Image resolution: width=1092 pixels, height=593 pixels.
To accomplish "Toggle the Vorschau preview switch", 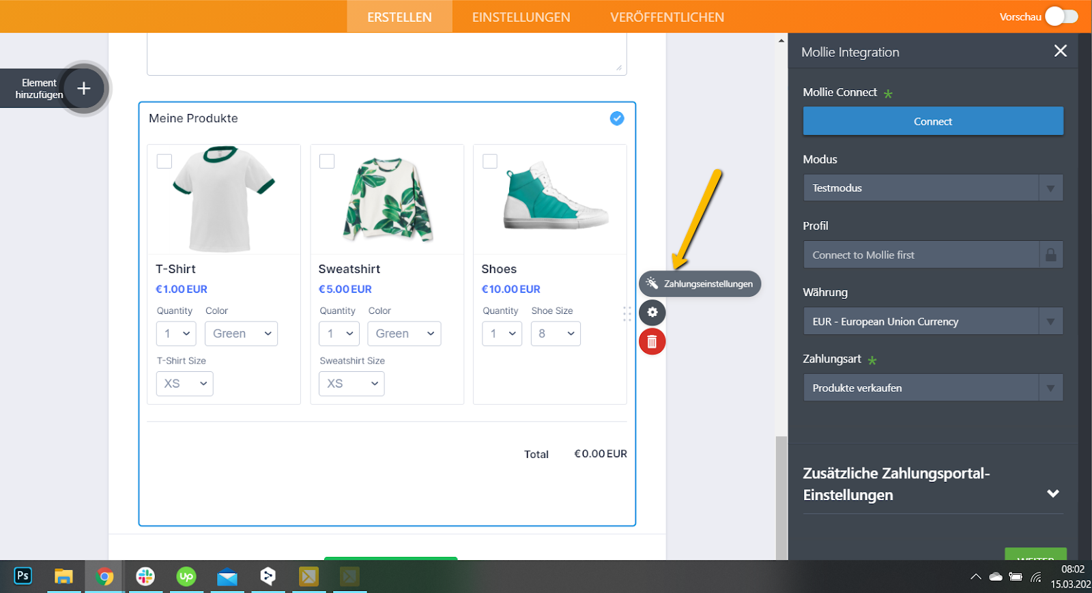I will point(1061,16).
